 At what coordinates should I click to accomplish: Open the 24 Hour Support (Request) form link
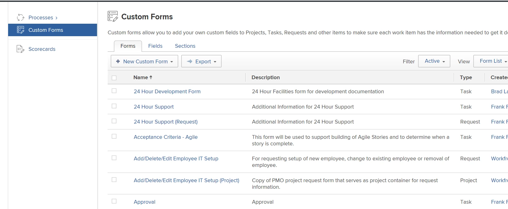click(x=166, y=122)
